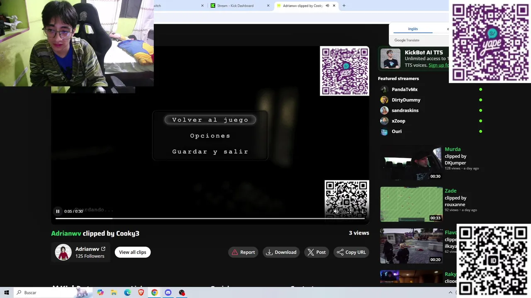Open featured streamer Ouri

tap(397, 131)
